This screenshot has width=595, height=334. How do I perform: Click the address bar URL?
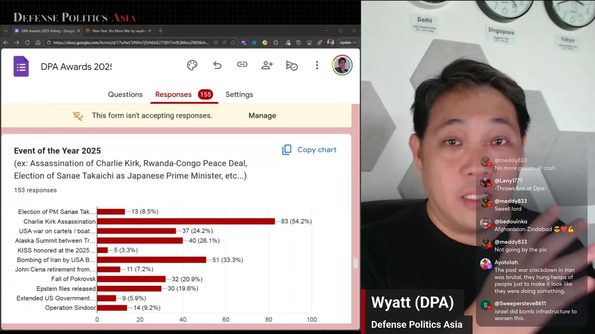(131, 42)
